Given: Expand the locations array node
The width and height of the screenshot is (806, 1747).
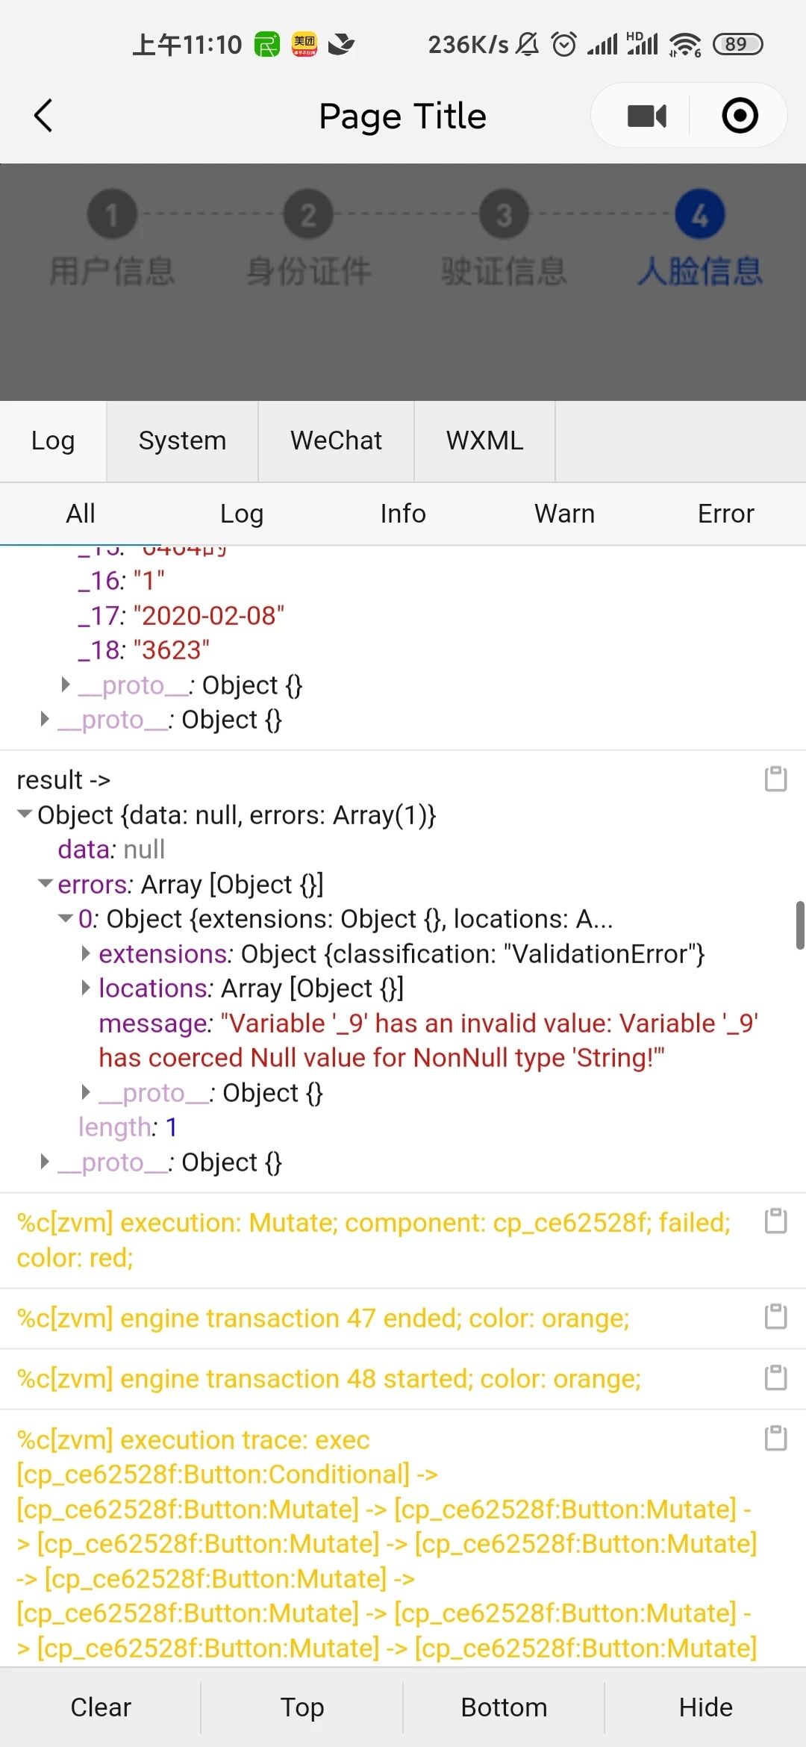Looking at the screenshot, I should pos(86,988).
